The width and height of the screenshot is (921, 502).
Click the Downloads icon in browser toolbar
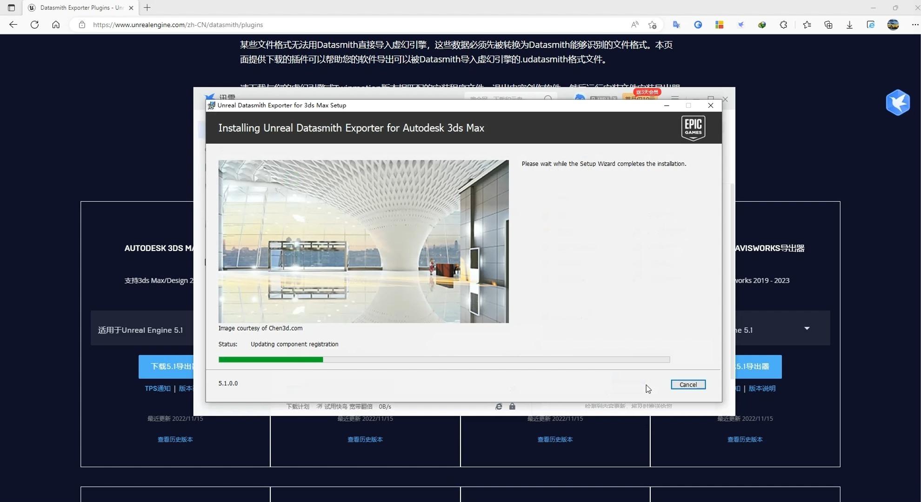(x=849, y=25)
